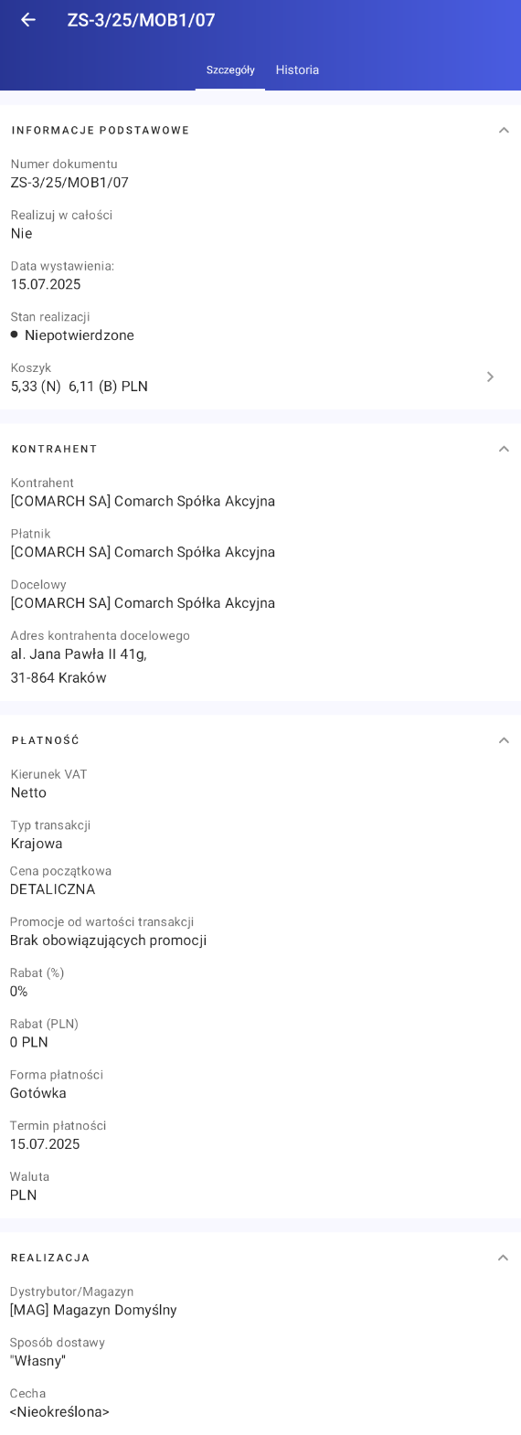
Task: Tap Sposób dostawy "Własny" field
Action: coord(260,1352)
